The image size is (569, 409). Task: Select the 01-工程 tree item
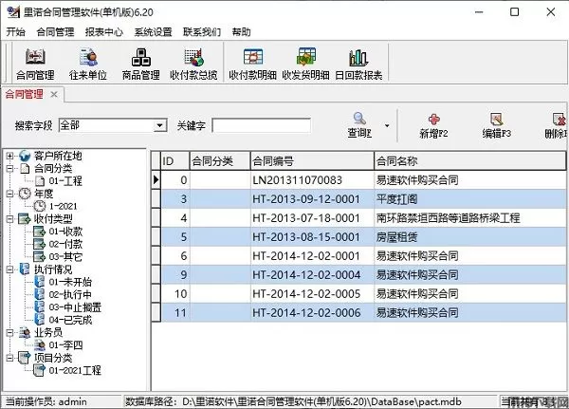tap(65, 181)
